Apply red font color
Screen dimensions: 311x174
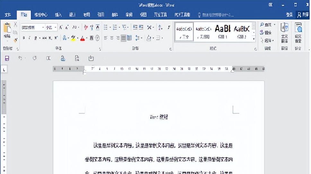83,38
